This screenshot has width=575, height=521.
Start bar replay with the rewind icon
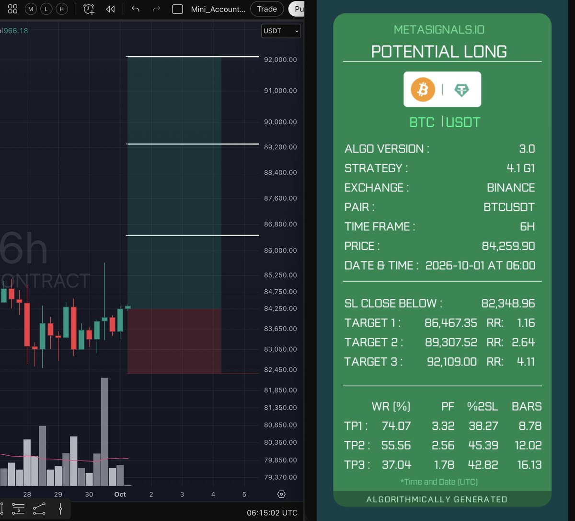click(x=110, y=9)
